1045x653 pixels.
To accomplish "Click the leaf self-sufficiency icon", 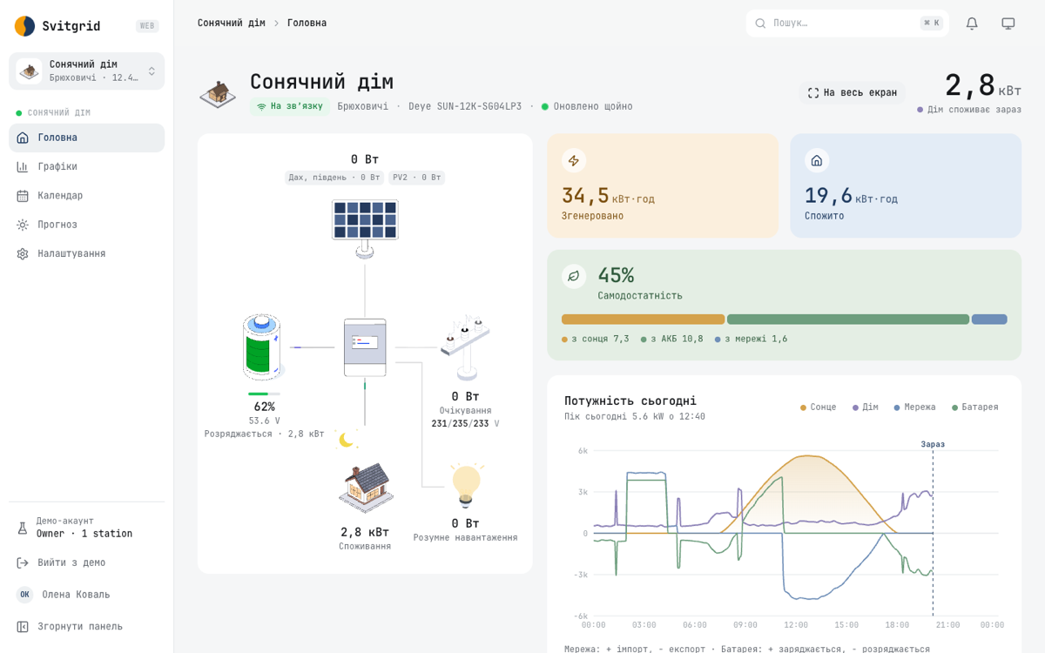I will (x=574, y=276).
